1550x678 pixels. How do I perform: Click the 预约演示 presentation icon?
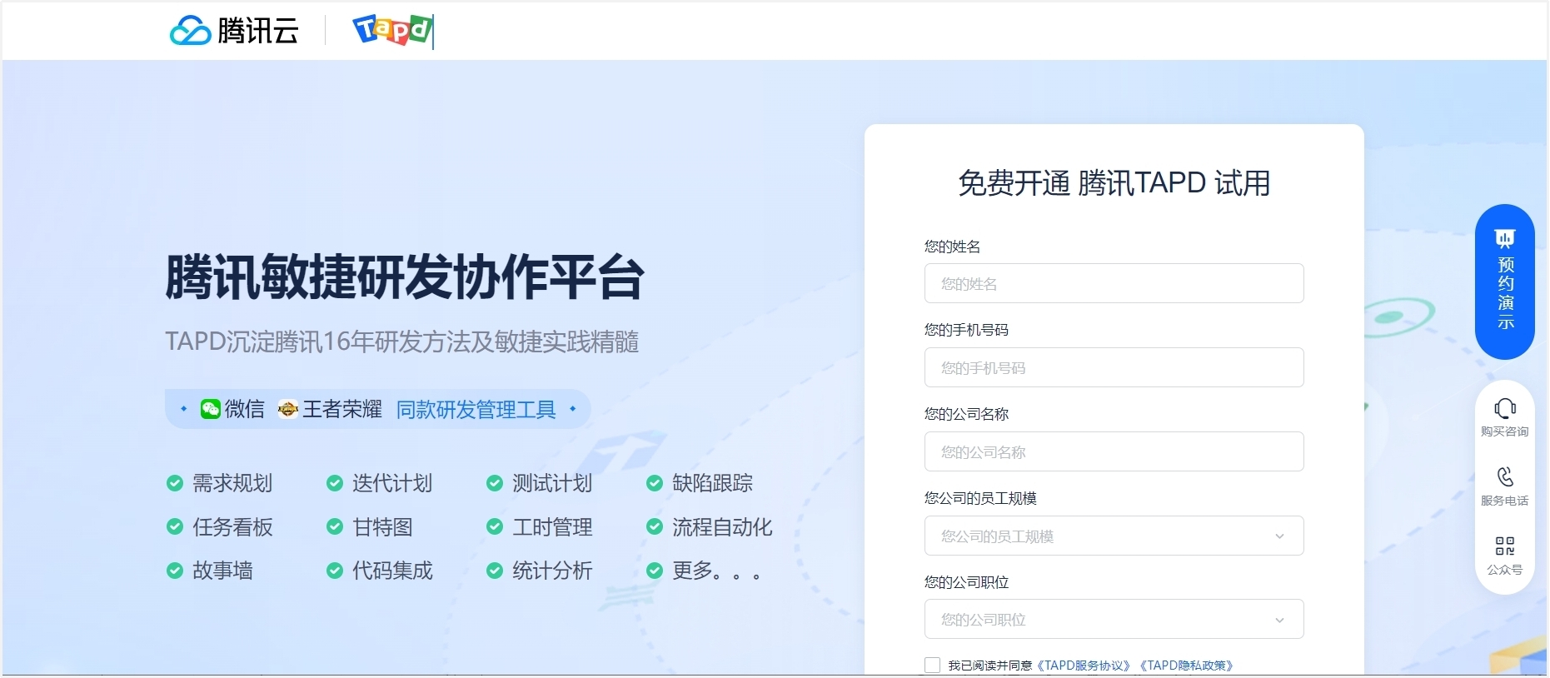(x=1505, y=239)
